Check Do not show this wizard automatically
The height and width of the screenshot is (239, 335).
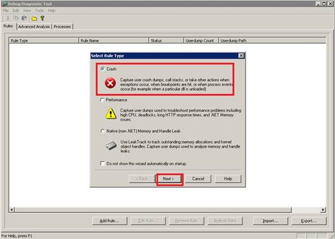(x=103, y=163)
